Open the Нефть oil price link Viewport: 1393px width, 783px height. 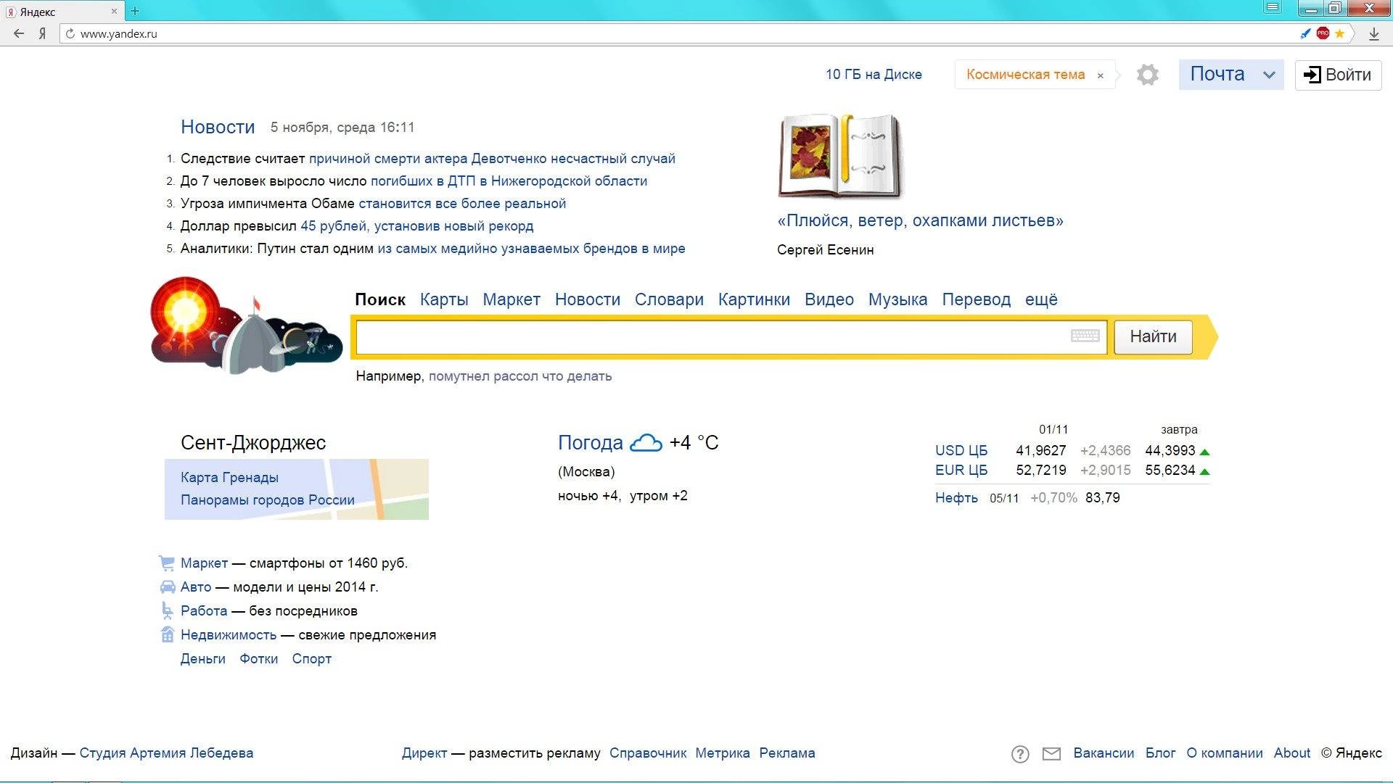pyautogui.click(x=956, y=498)
